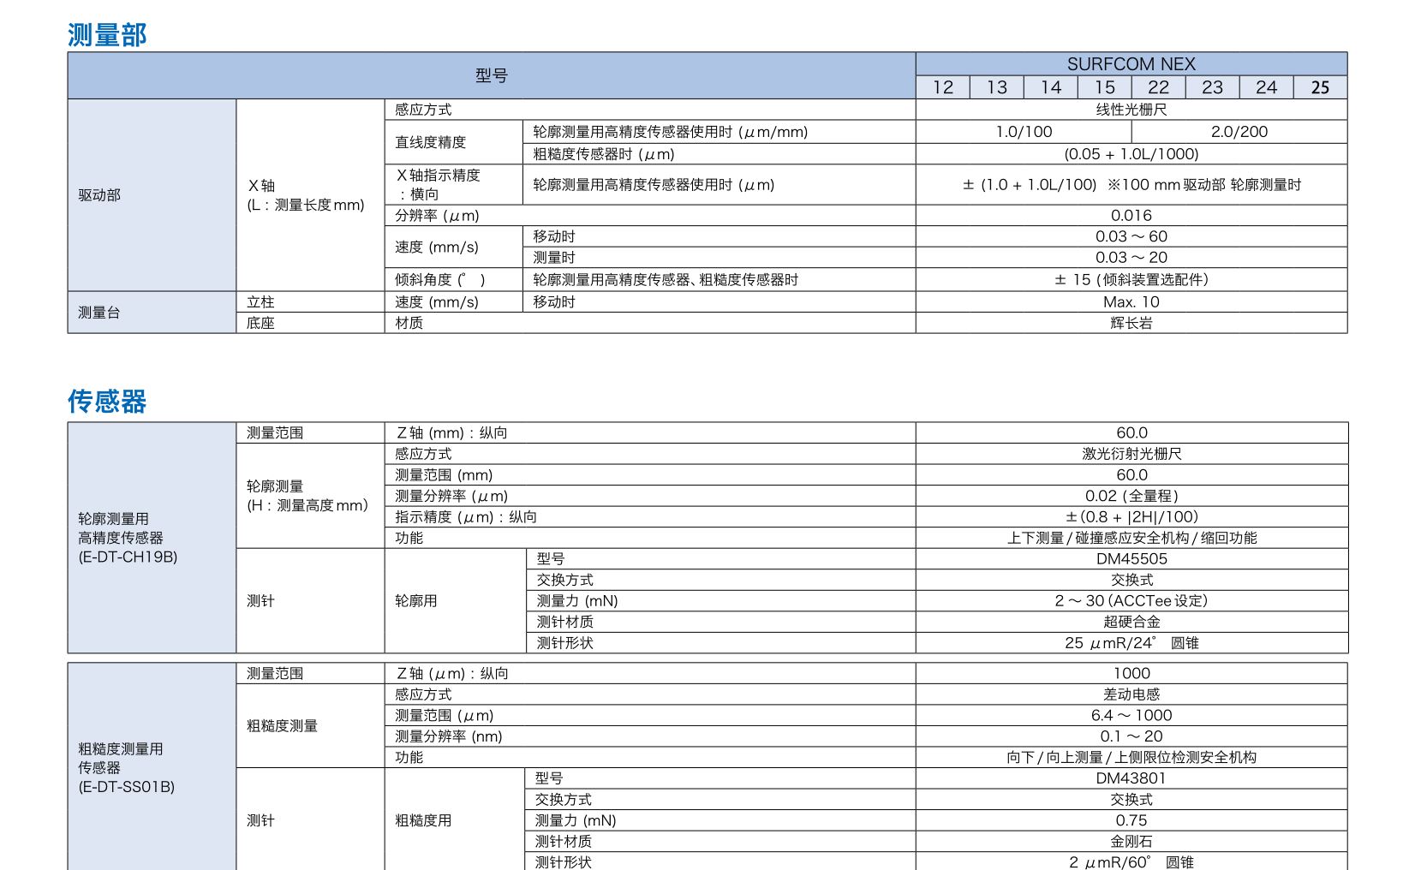Click the DM45505 stylus model value
The height and width of the screenshot is (870, 1415).
tap(1131, 559)
